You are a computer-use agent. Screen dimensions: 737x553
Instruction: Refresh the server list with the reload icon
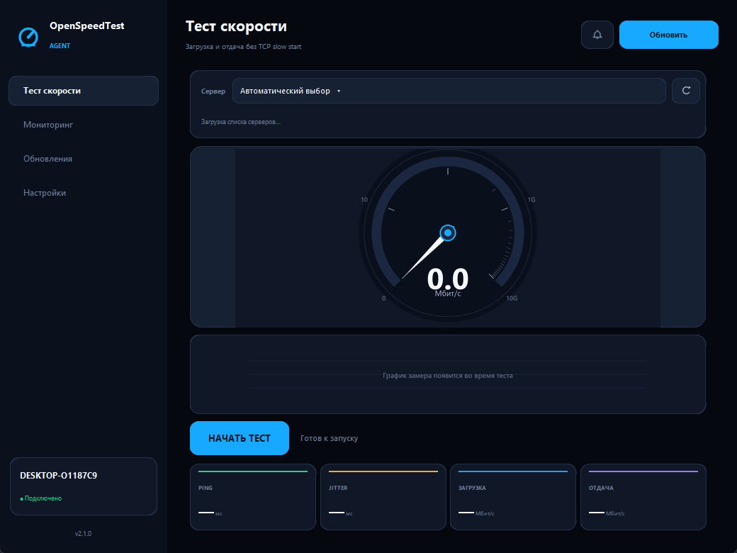coord(686,91)
